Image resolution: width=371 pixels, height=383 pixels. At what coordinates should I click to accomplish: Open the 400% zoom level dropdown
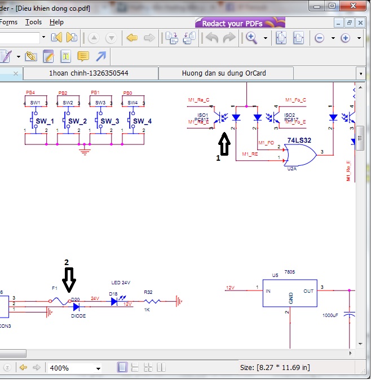coord(98,368)
